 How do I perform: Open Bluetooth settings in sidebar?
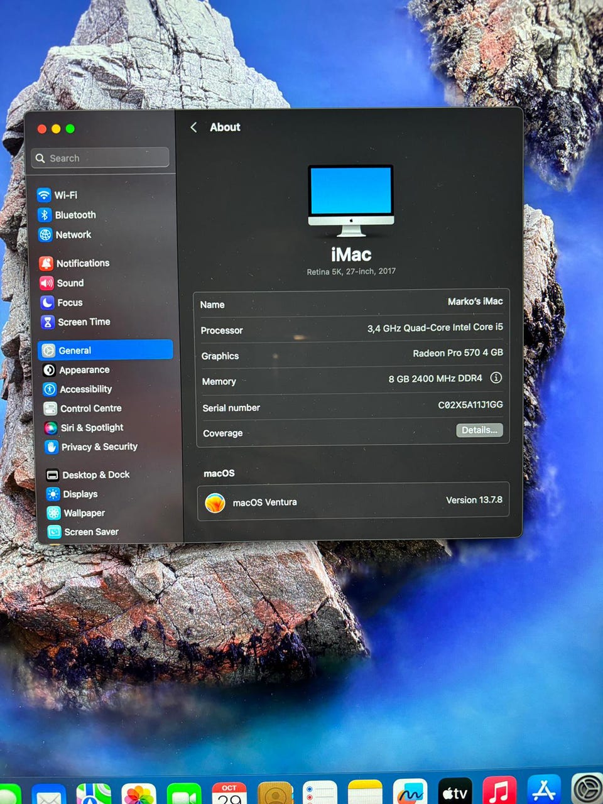(67, 215)
